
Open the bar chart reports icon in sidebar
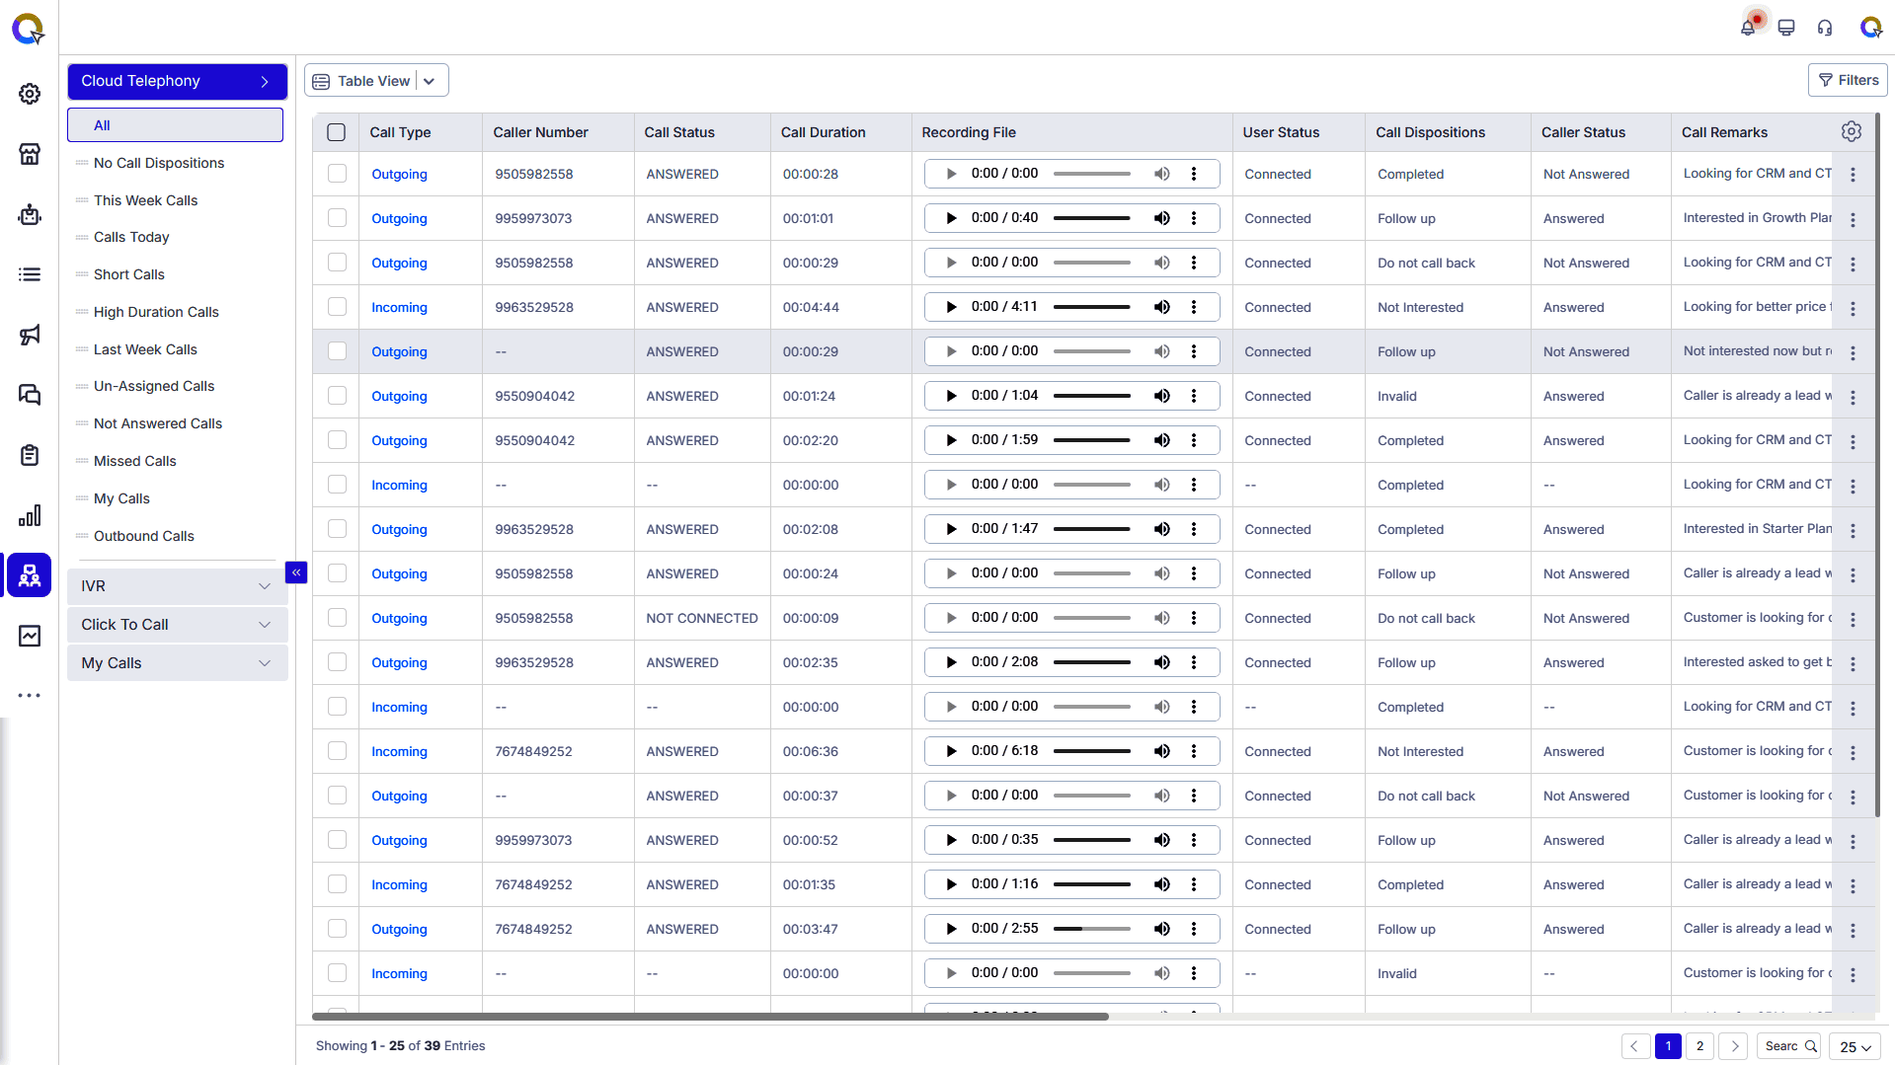(x=30, y=515)
